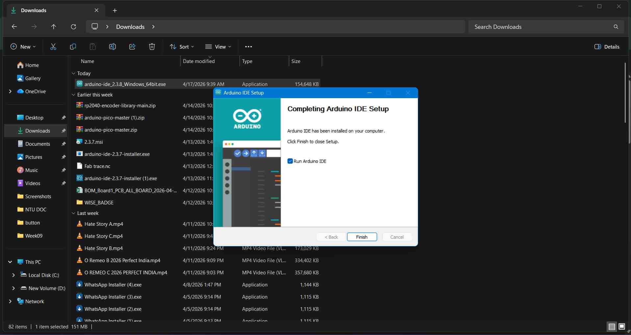This screenshot has height=335, width=631.
Task: Click the Hate Story A.mp4 VLC icon
Action: click(x=80, y=223)
